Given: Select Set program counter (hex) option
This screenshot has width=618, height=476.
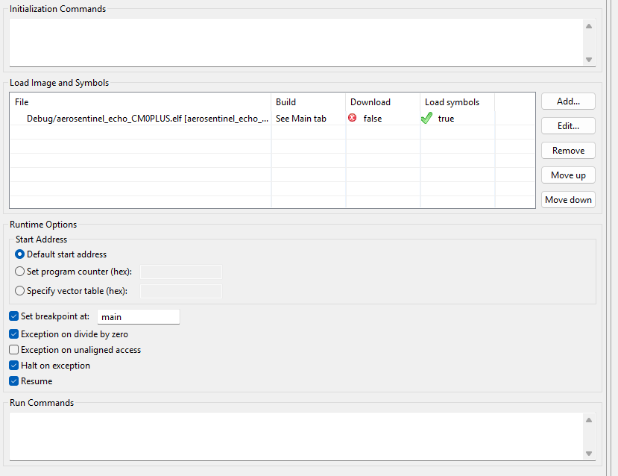Looking at the screenshot, I should coord(19,272).
